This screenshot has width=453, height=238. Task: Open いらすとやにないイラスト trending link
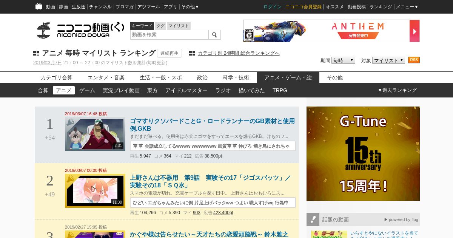click(384, 235)
